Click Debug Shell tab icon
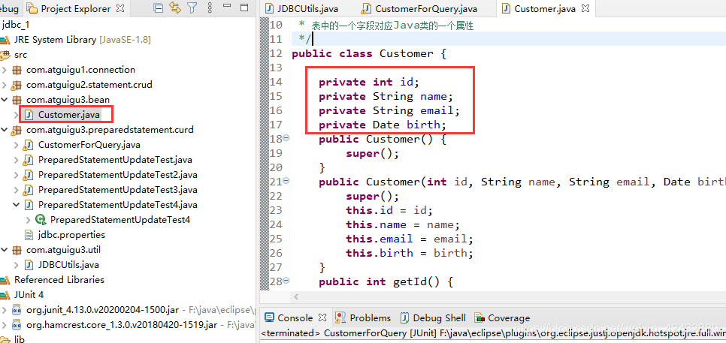This screenshot has height=343, width=726. 405,317
